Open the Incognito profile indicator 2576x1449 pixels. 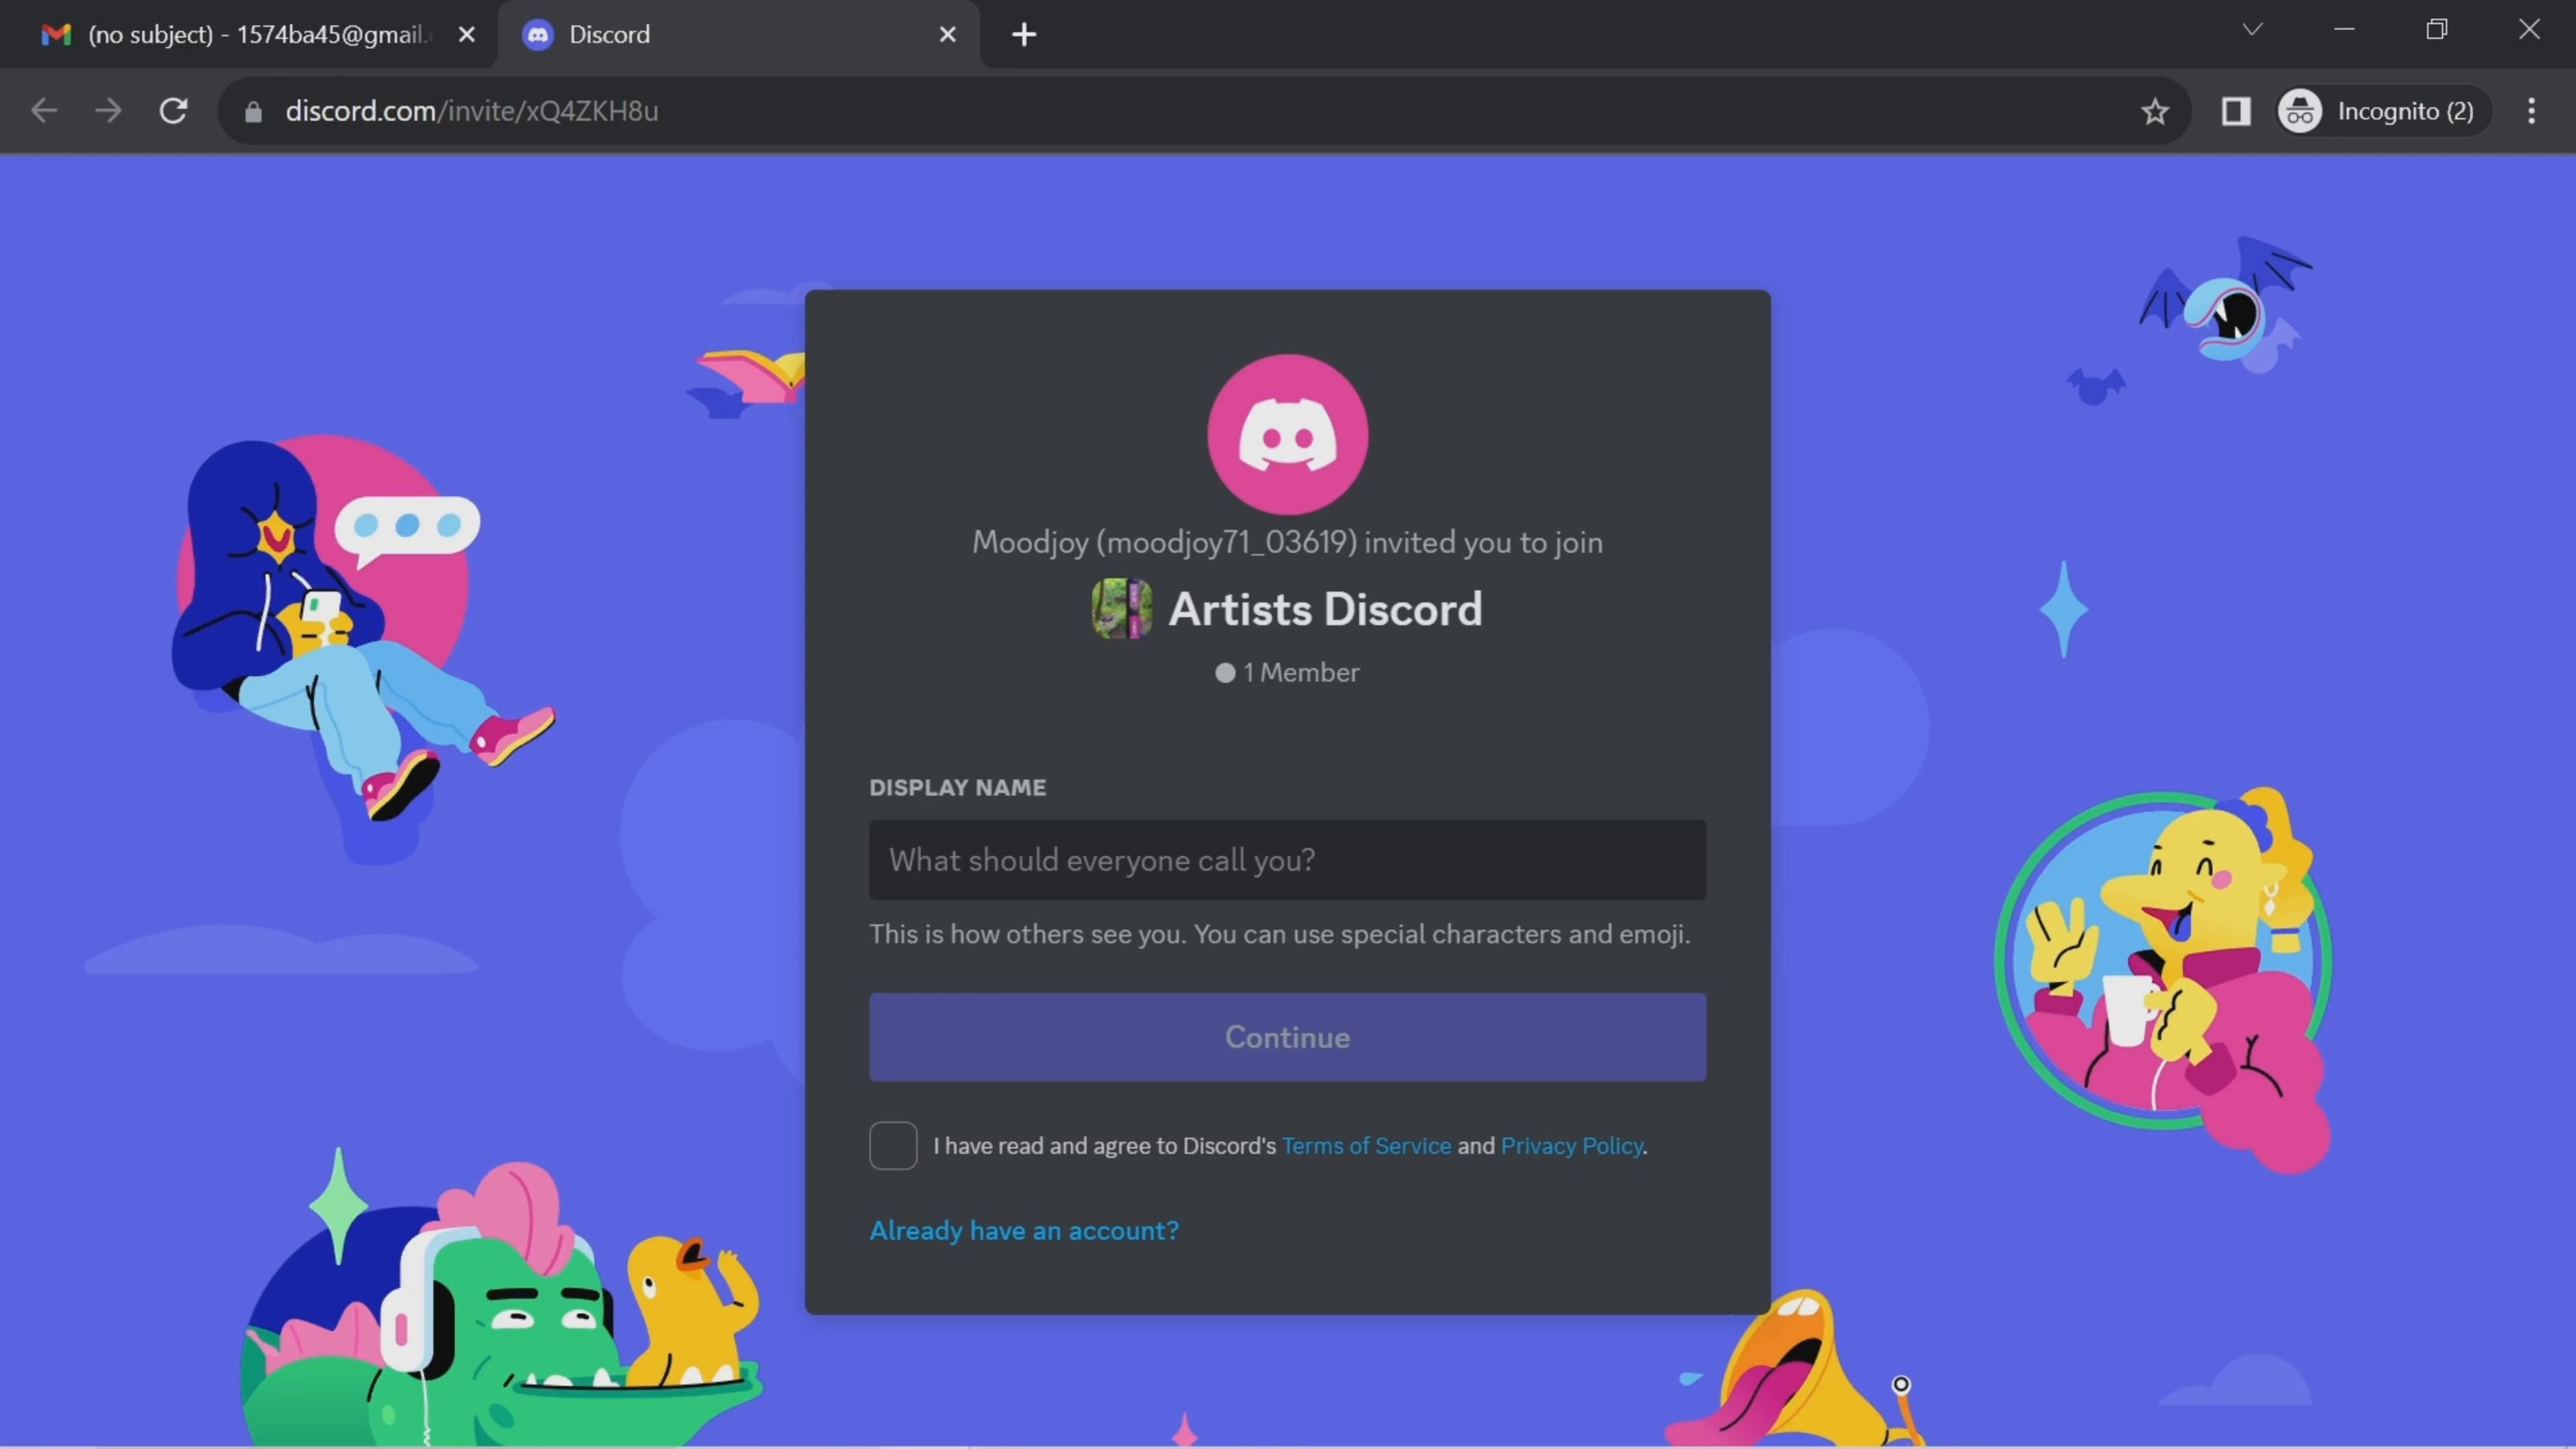coord(2380,111)
